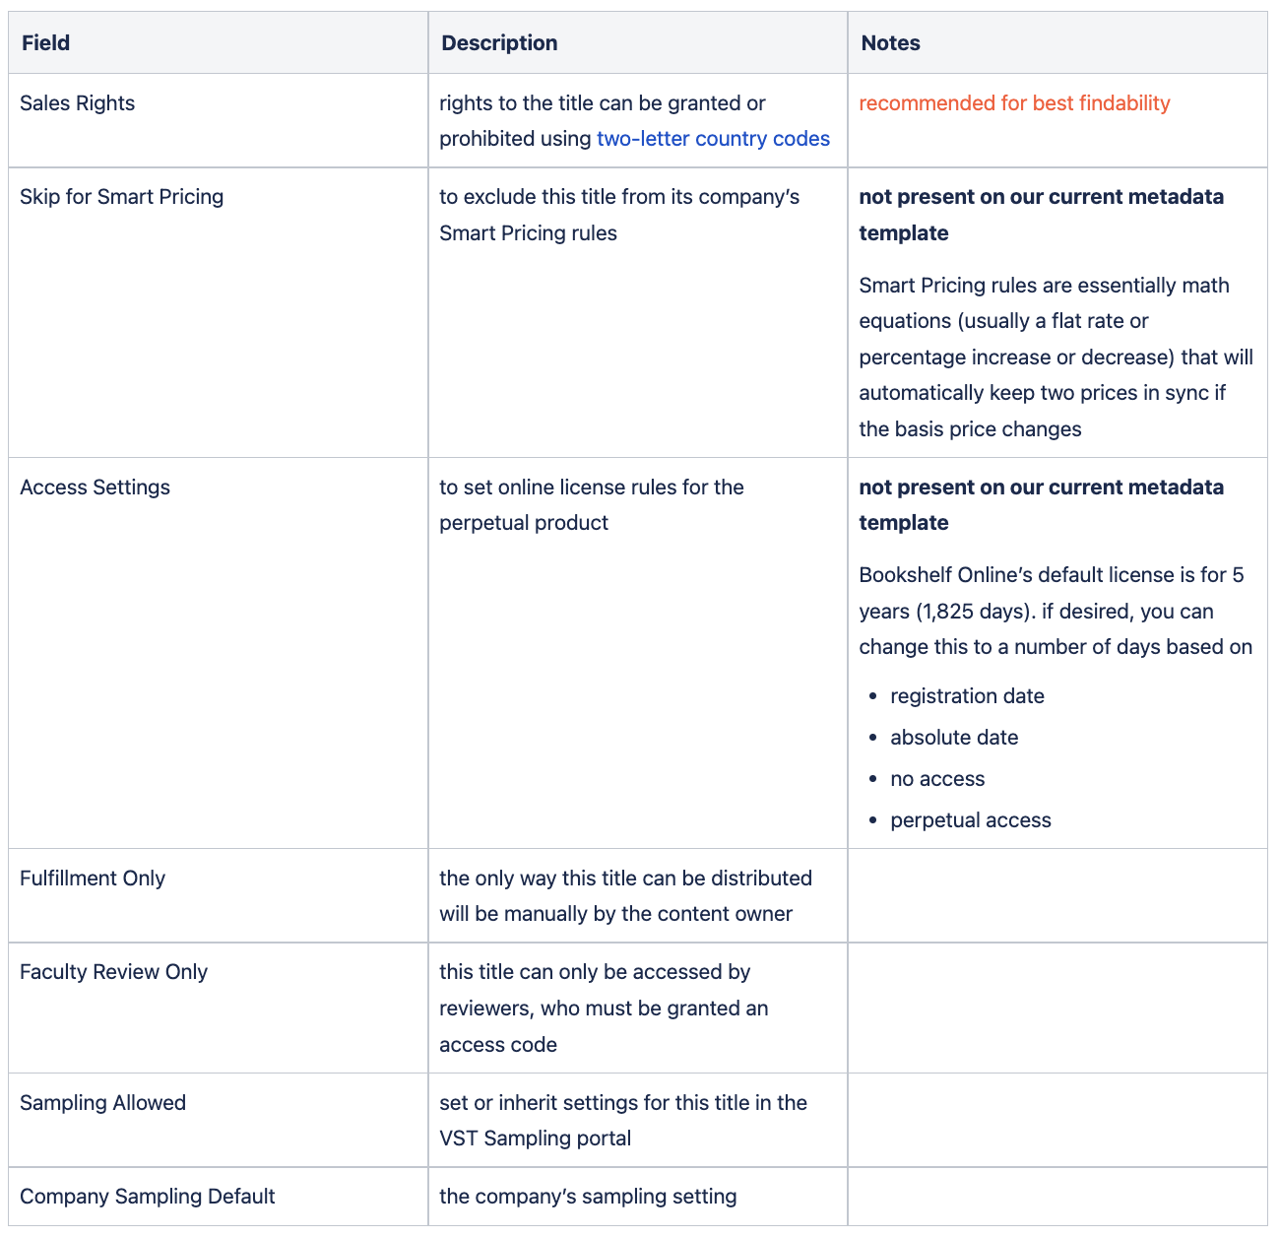Click the perpetual access bullet item
1280x1237 pixels.
point(971,820)
